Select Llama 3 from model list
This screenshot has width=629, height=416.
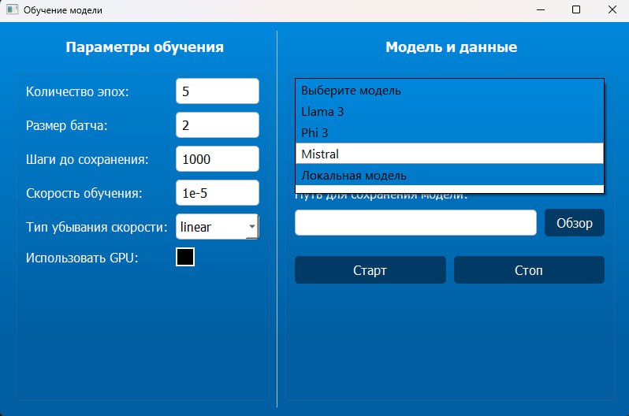click(449, 112)
